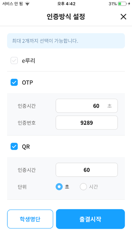Tap the QR label text
The image size is (132, 235).
click(x=26, y=147)
